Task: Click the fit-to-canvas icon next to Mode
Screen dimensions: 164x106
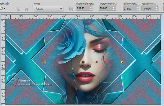Action: click(x=26, y=9)
